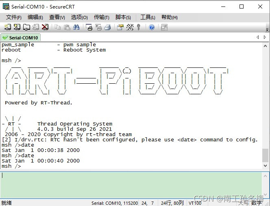Click the chat window scrollbar down arrow

[266, 195]
